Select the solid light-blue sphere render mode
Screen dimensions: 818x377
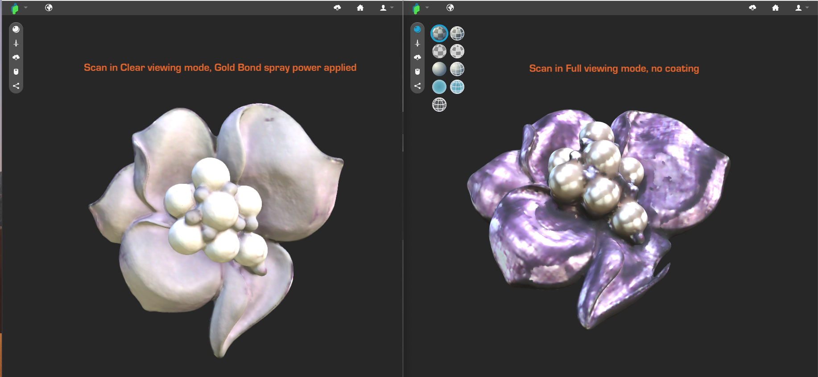tap(439, 87)
